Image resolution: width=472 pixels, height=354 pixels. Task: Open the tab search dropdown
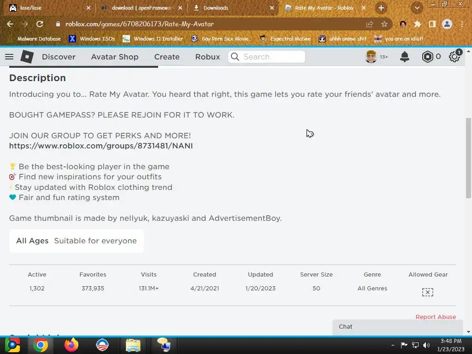coord(417,8)
